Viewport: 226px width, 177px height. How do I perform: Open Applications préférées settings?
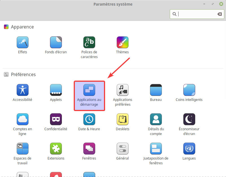[x=123, y=90]
